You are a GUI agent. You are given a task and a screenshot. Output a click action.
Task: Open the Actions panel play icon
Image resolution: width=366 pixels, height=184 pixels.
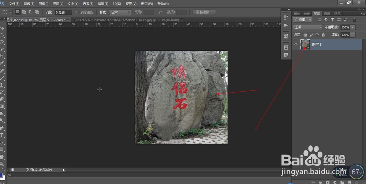[x=286, y=25]
